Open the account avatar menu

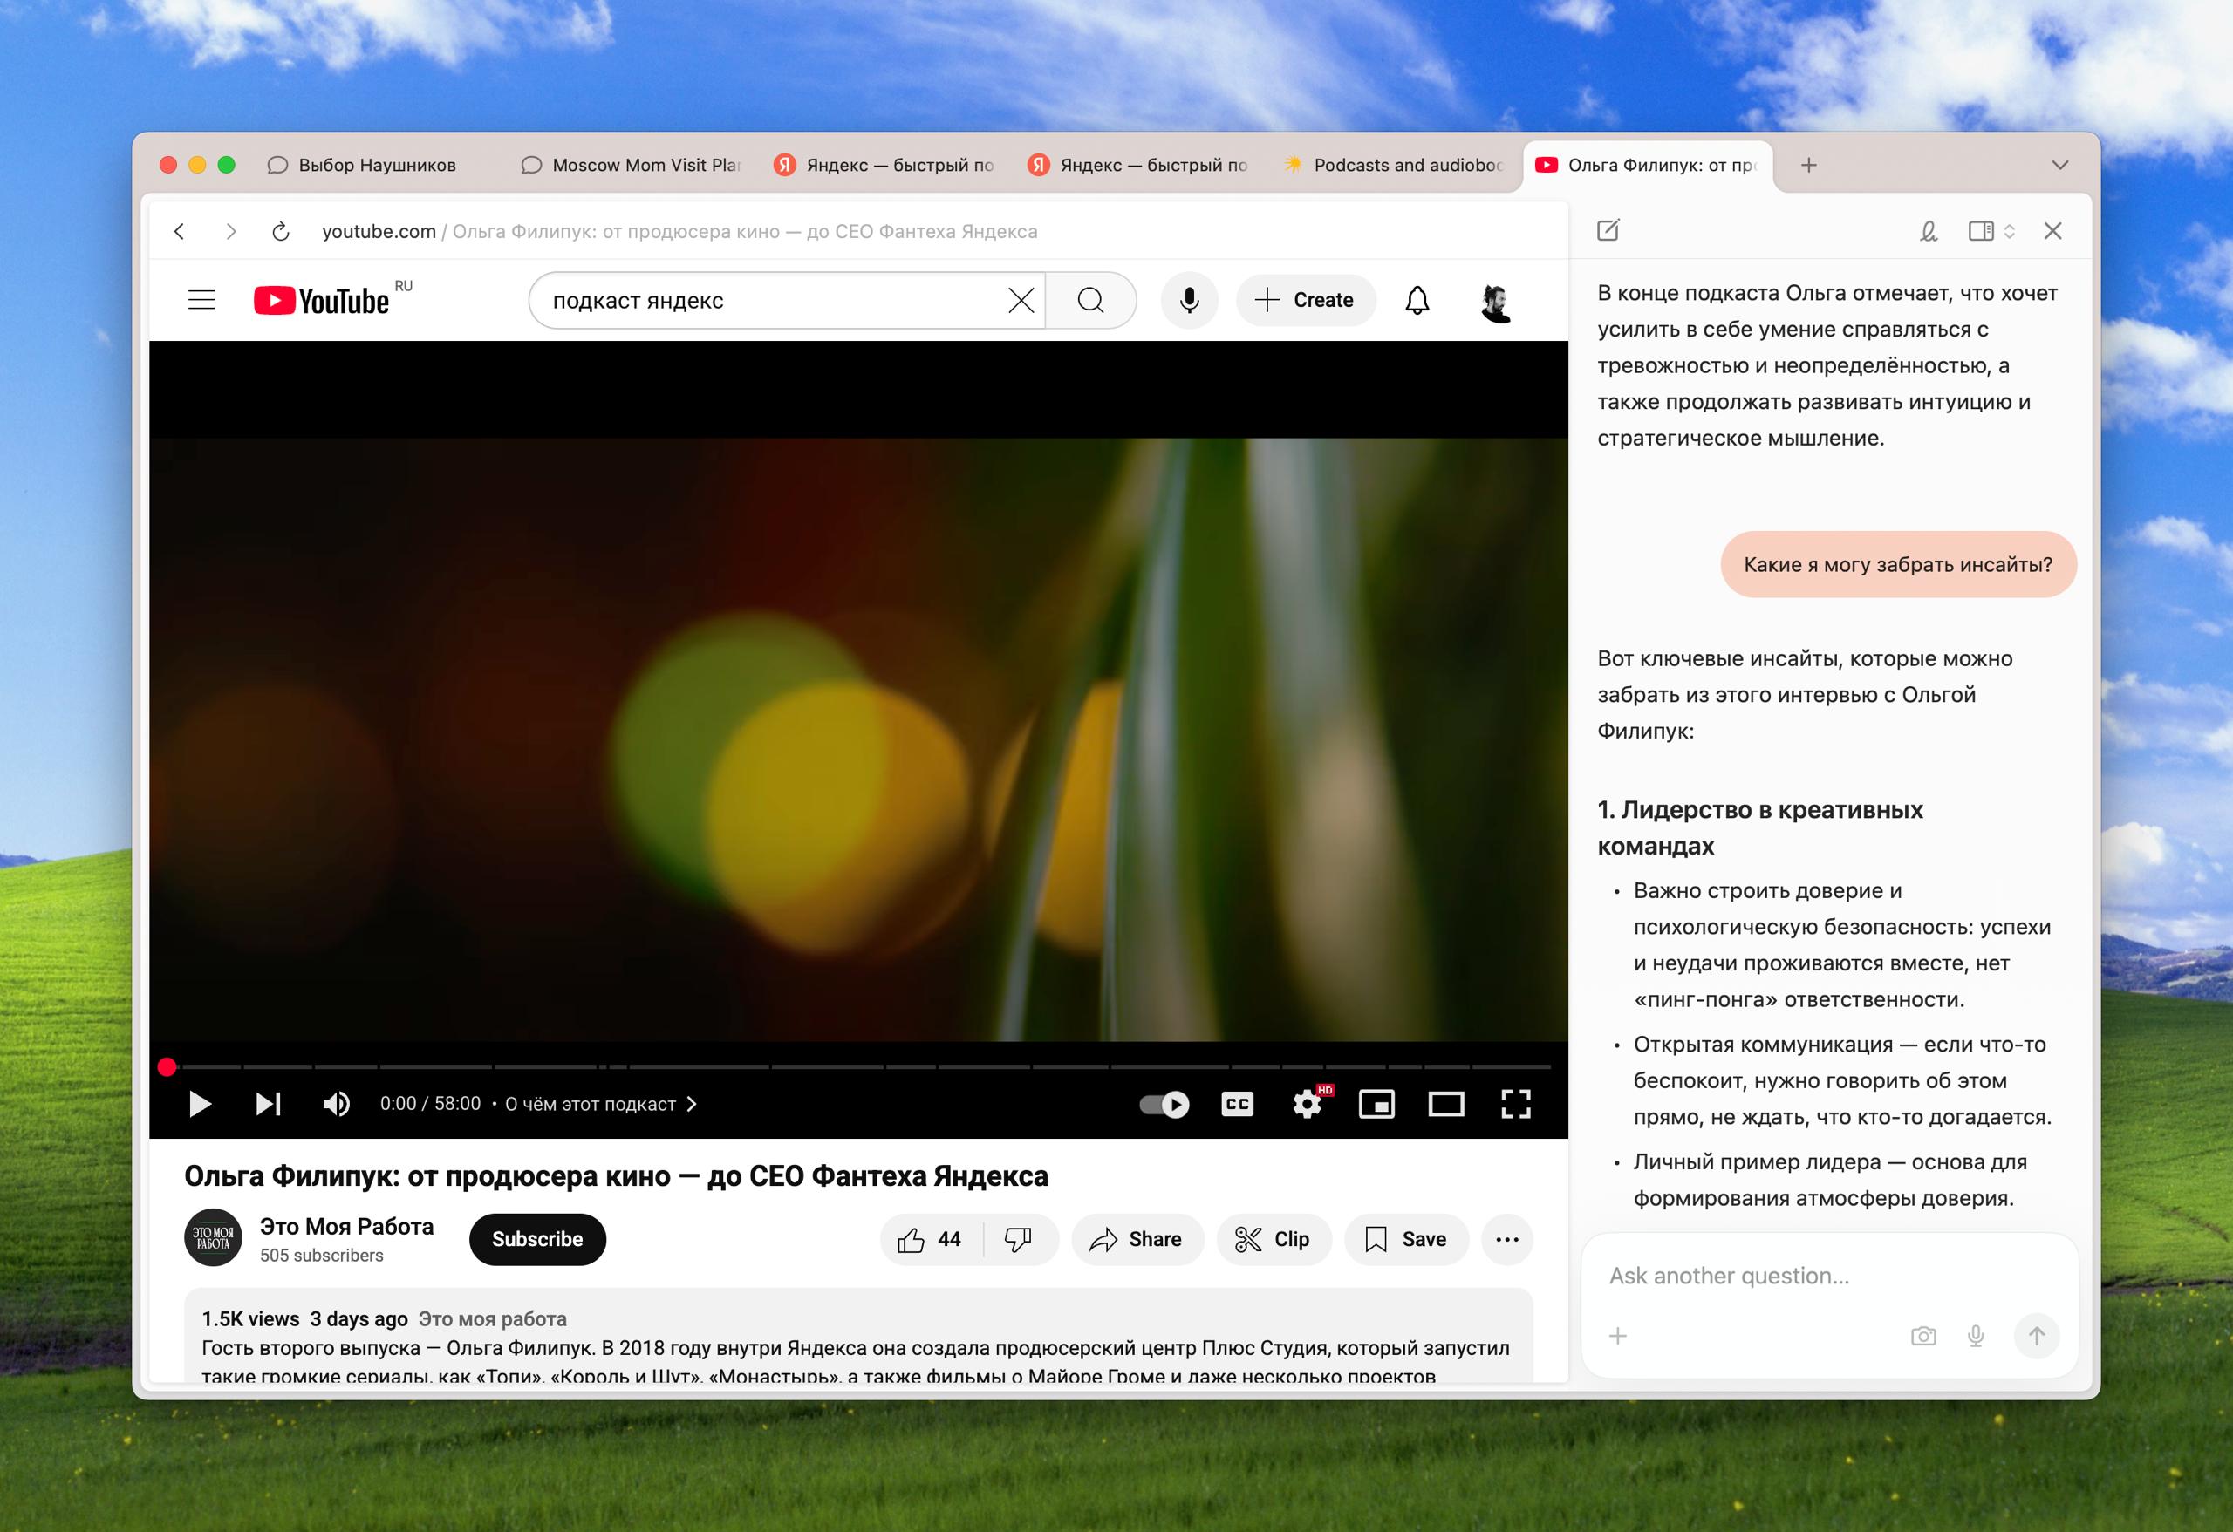click(x=1495, y=302)
